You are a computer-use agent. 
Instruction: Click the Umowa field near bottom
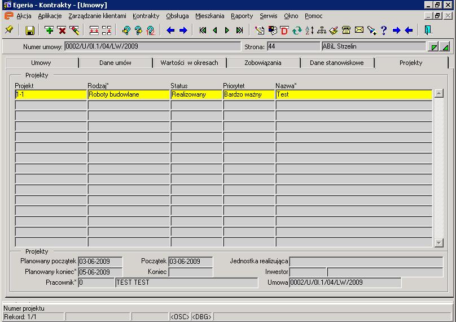click(x=345, y=282)
